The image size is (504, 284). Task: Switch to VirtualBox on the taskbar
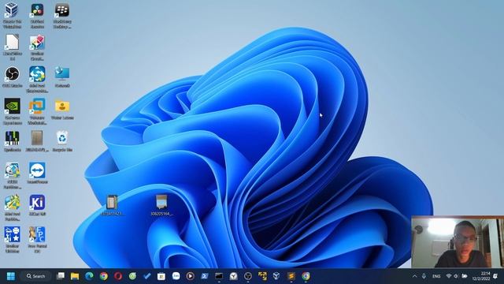pyautogui.click(x=276, y=276)
